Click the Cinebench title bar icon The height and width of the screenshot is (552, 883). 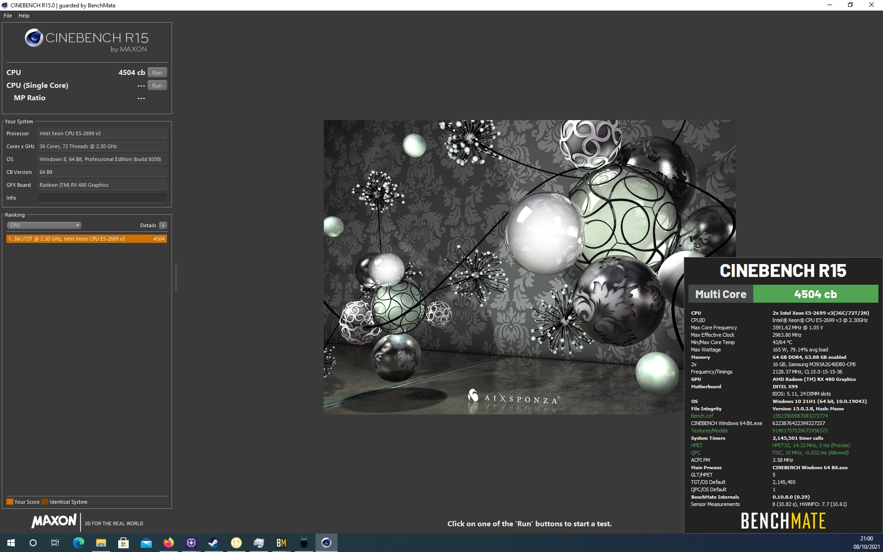(5, 5)
